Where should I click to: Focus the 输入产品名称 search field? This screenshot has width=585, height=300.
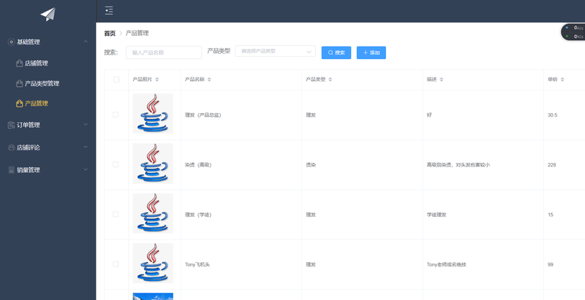click(164, 53)
